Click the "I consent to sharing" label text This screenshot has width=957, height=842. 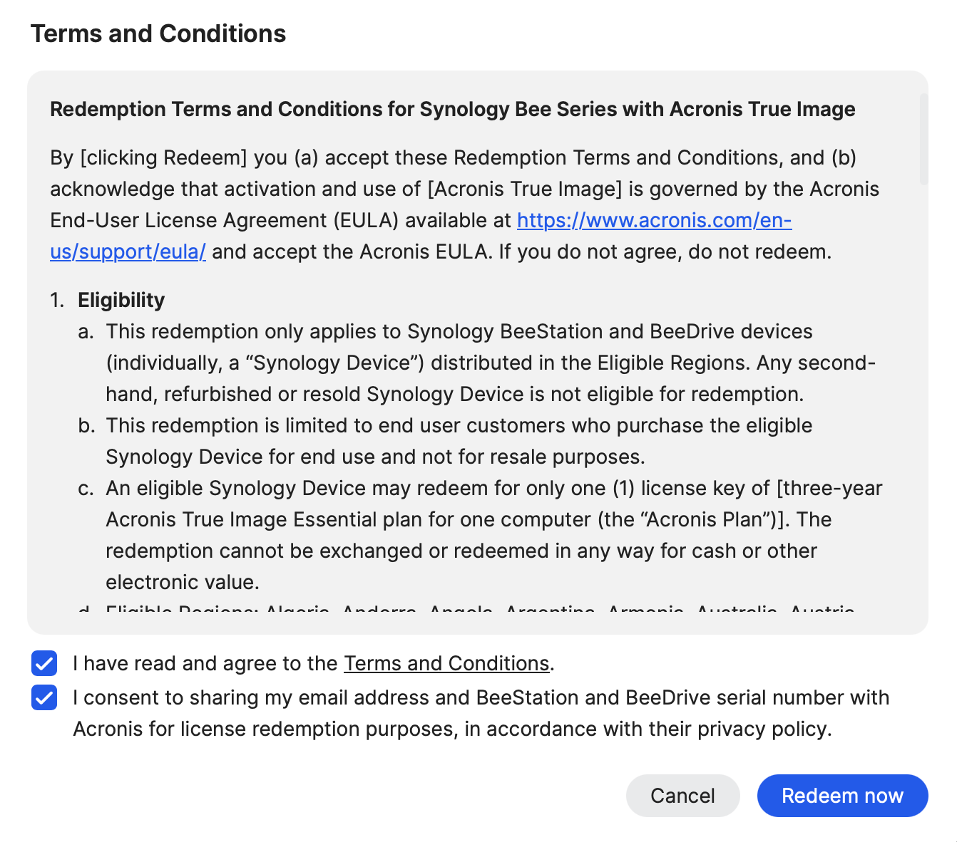481,697
